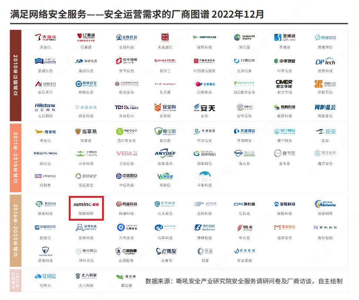Click the DPtech 迪普科技 logo

pyautogui.click(x=325, y=61)
